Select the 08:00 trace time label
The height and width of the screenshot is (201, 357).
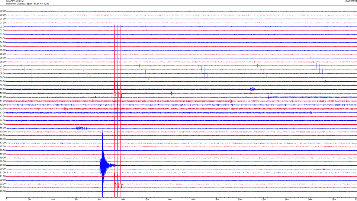pyautogui.click(x=3, y=74)
